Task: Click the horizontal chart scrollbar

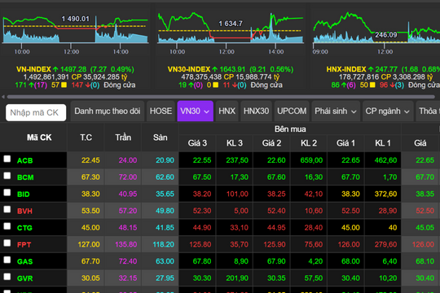Action: coord(221,97)
